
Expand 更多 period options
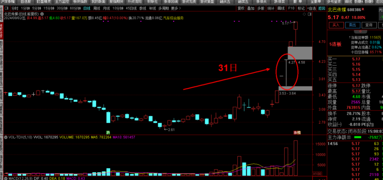coord(175,8)
